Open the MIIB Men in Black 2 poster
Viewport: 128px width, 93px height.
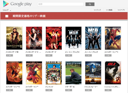[x=73, y=38]
